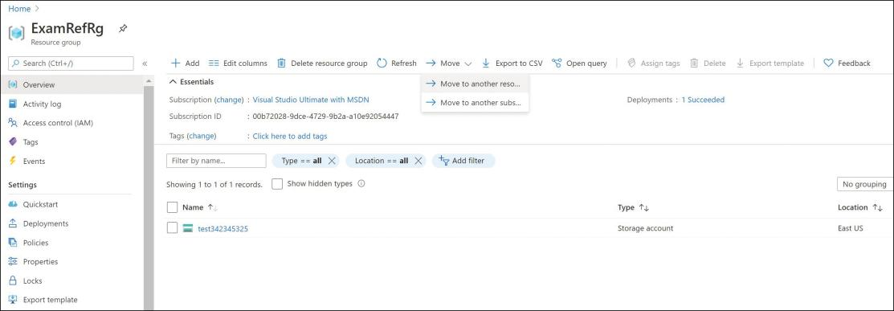The width and height of the screenshot is (894, 311).
Task: Click the Assign tags icon
Action: pos(631,63)
